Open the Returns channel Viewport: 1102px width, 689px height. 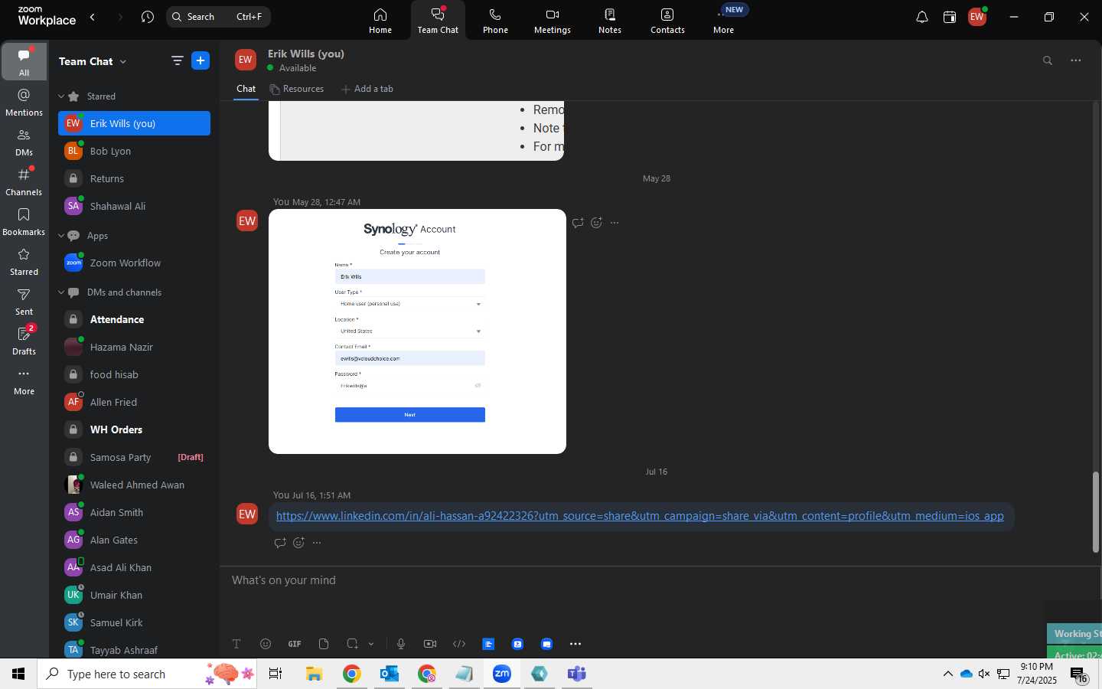coord(134,178)
